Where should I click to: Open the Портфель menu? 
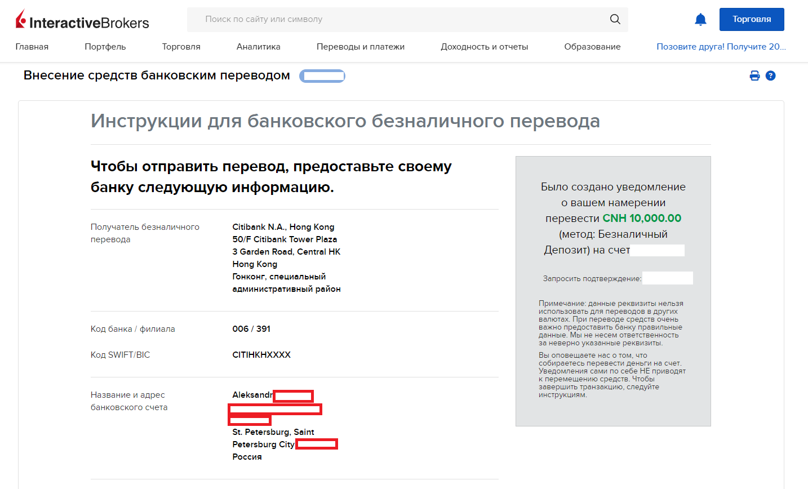105,47
